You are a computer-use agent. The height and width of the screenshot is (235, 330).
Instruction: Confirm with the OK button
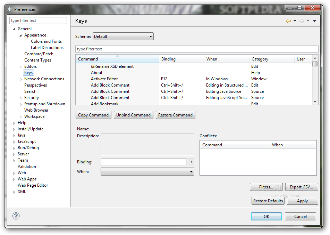[266, 217]
